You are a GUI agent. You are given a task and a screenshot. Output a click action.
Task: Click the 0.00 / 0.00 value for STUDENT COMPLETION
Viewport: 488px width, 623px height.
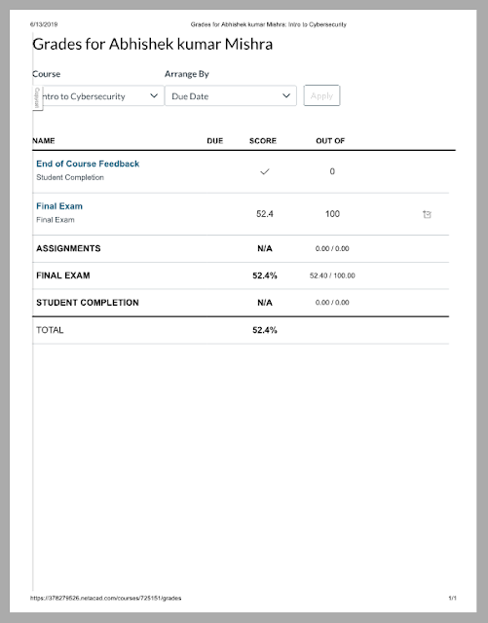pyautogui.click(x=332, y=303)
